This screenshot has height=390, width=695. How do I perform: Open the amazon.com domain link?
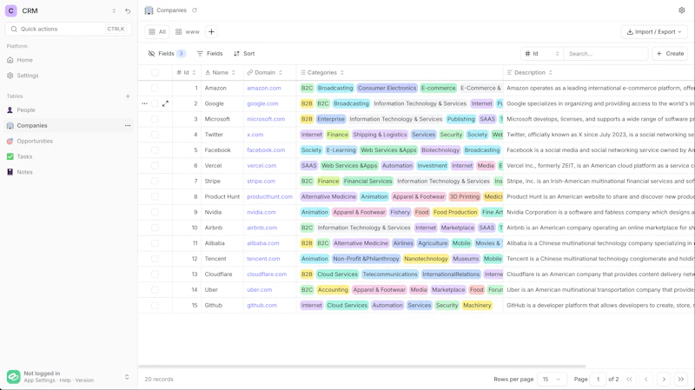point(264,89)
